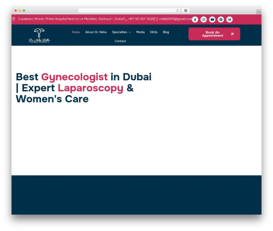Open the Blog menu item

[166, 32]
